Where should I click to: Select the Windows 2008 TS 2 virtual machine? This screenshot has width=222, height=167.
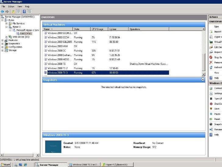[106, 68]
